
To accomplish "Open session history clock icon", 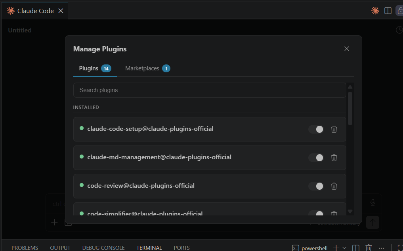I will [399, 30].
